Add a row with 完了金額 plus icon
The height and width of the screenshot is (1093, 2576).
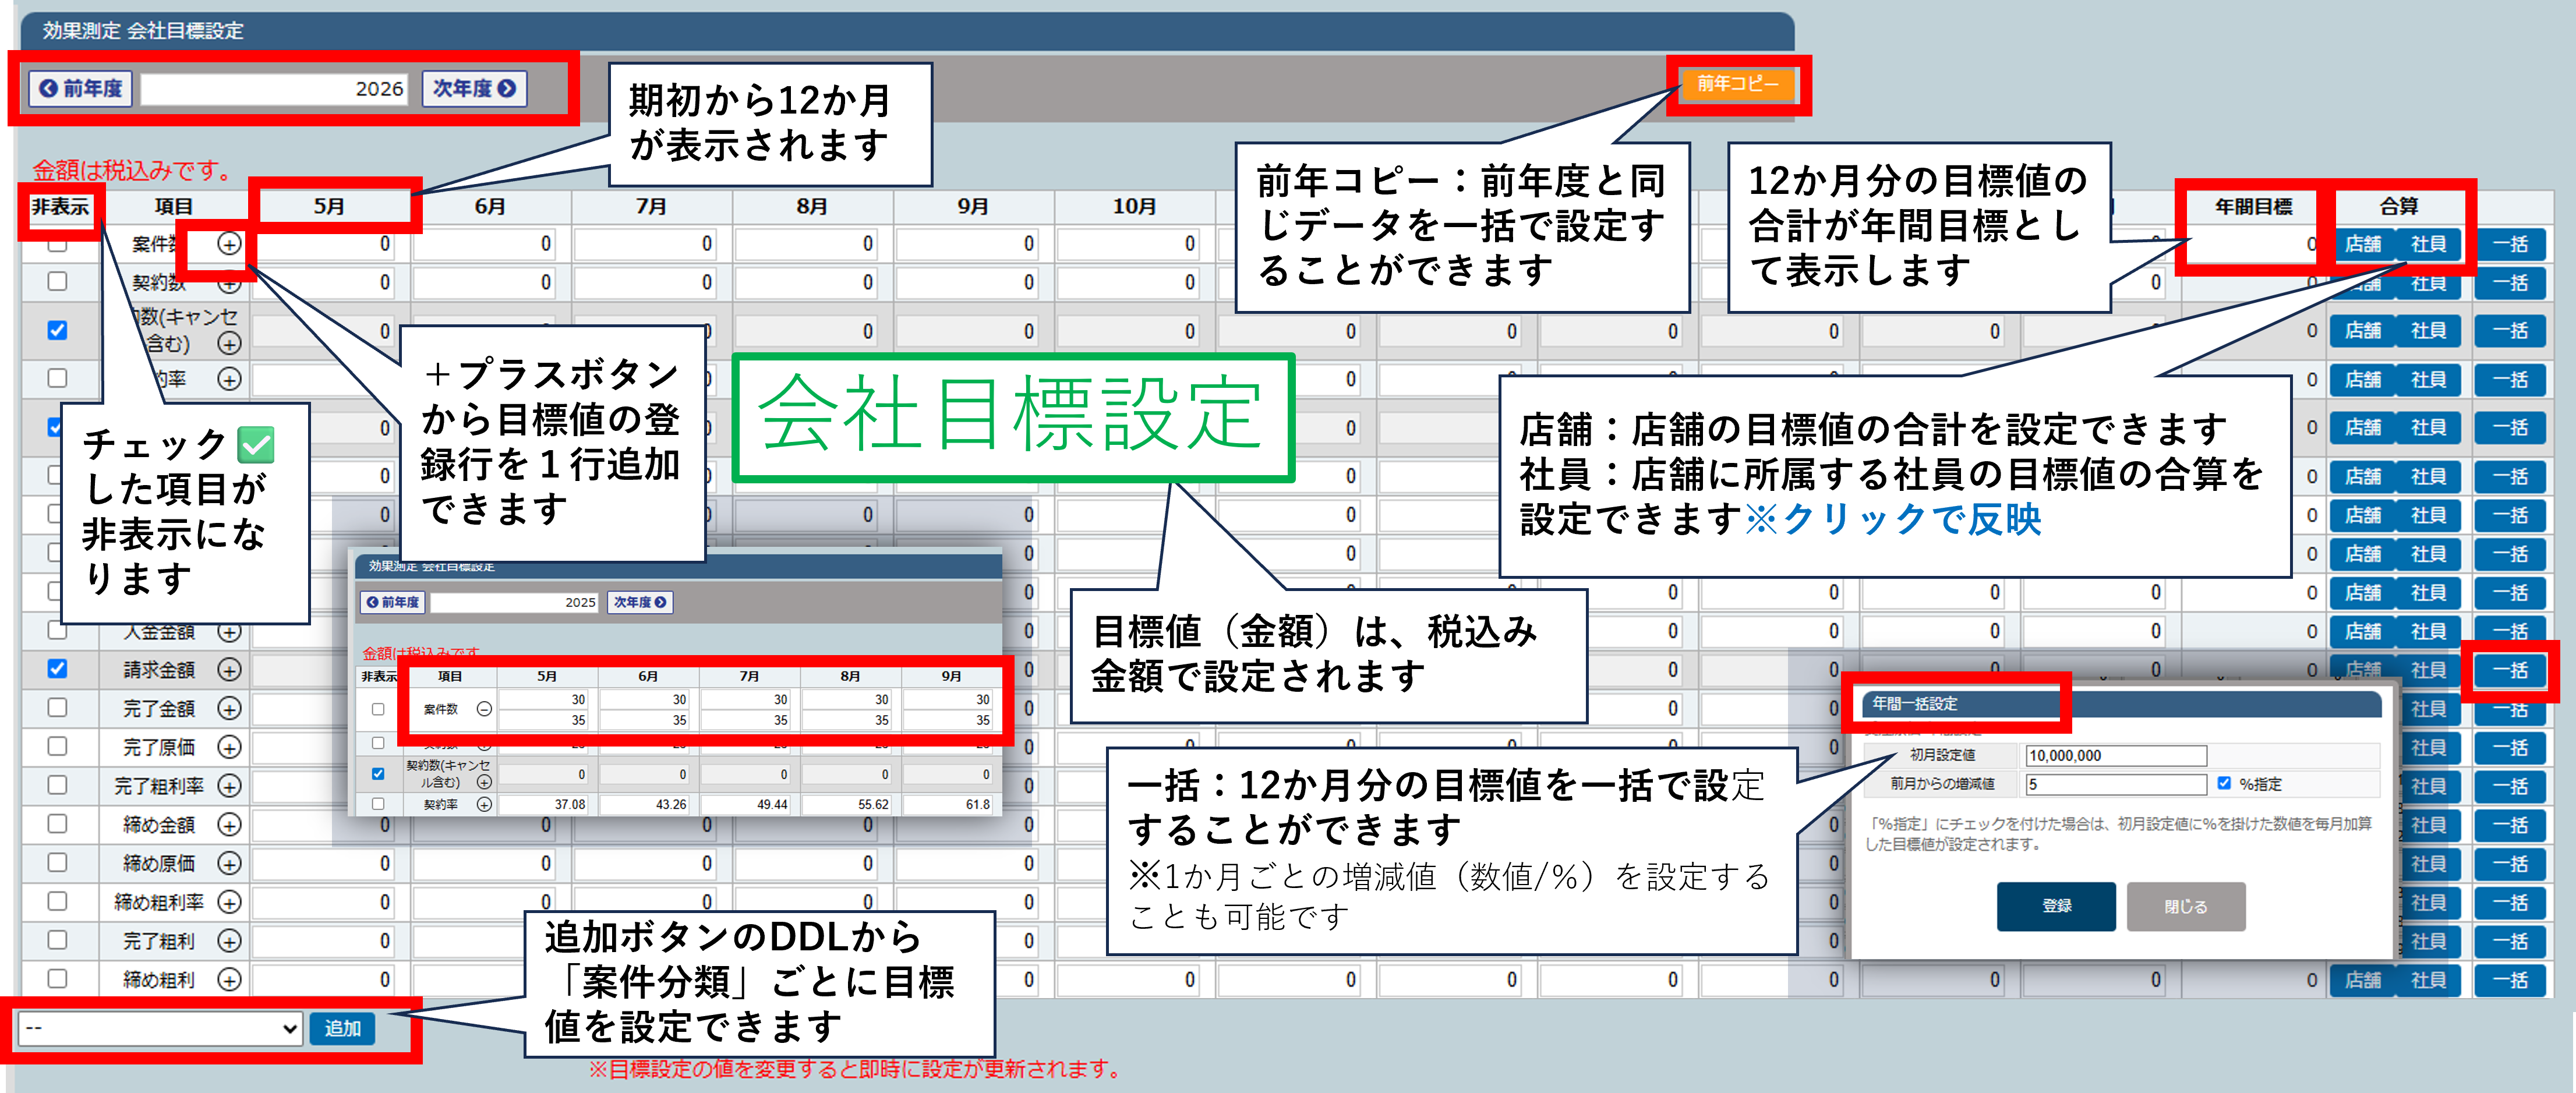tap(229, 709)
